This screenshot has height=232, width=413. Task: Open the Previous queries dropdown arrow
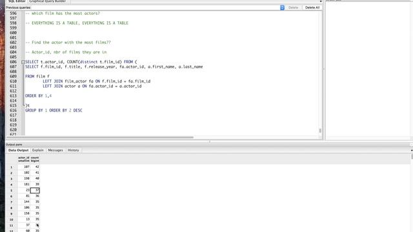[x=282, y=8]
